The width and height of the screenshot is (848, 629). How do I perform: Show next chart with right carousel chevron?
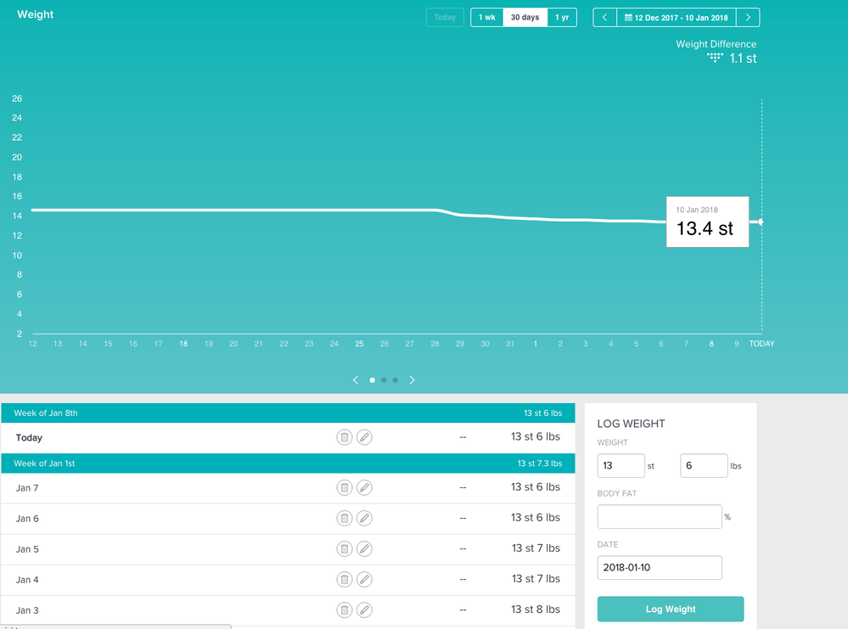pos(413,380)
